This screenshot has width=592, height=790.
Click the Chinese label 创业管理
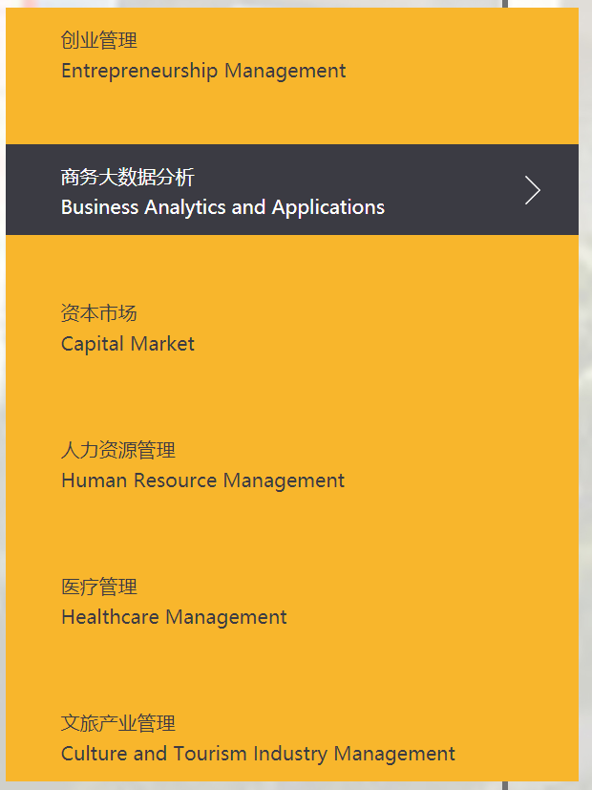(x=98, y=40)
